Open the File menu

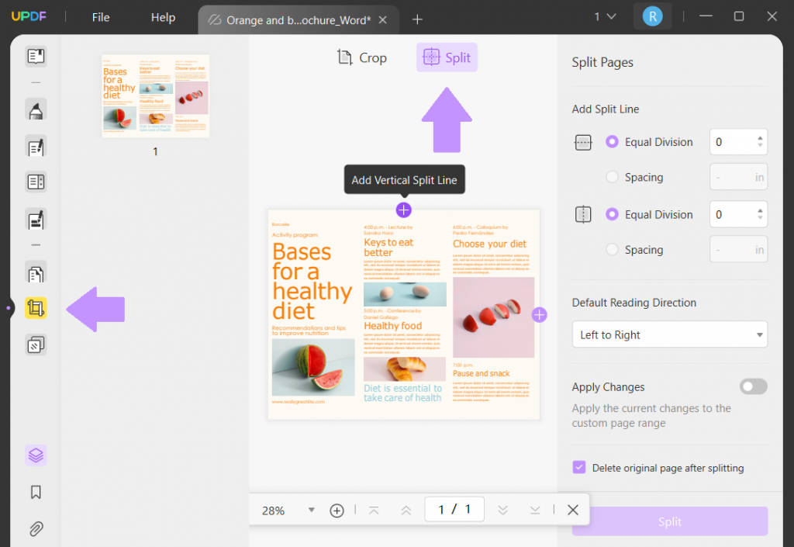point(100,16)
